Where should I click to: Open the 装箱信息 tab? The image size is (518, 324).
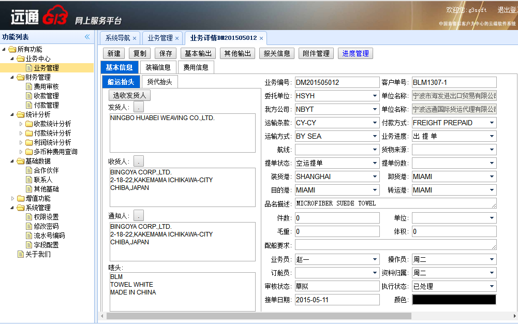coord(158,67)
